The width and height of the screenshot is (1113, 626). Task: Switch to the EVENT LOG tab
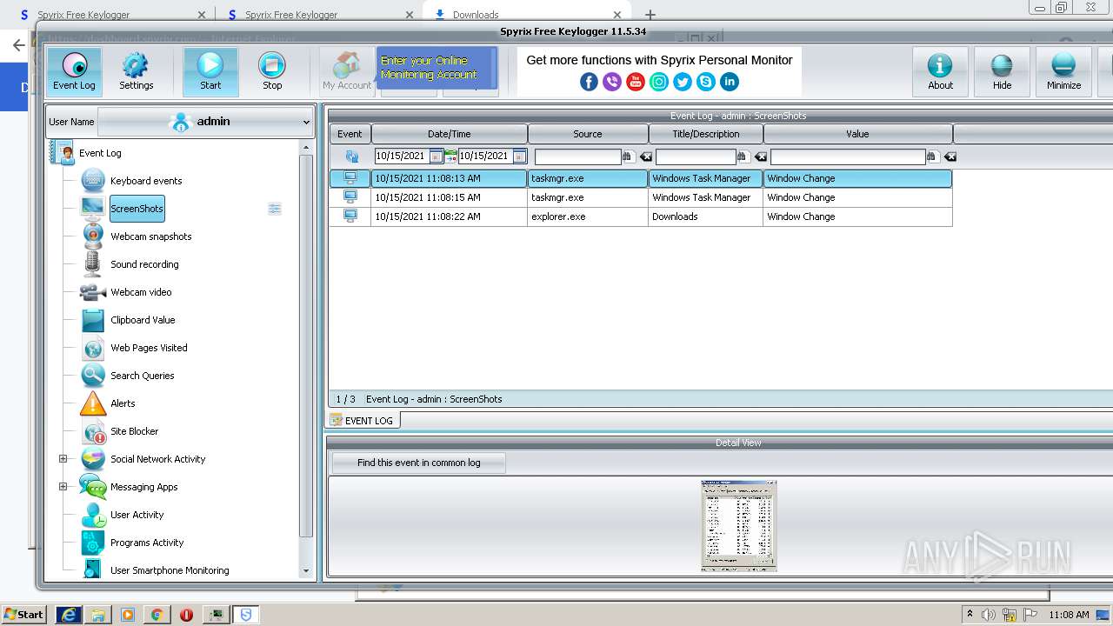tap(363, 421)
